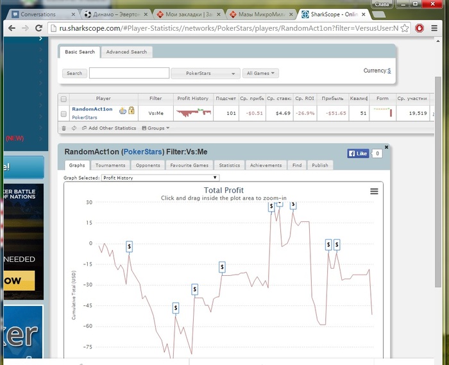Tick the header select-all checkbox
The image size is (449, 365).
64,99
